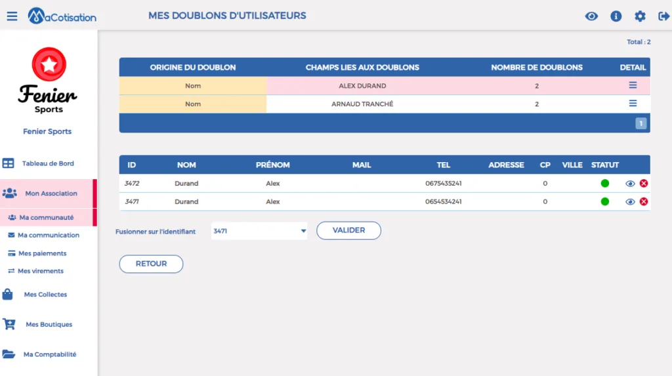Image resolution: width=672 pixels, height=376 pixels.
Task: Open Mes Boutiques menu entry
Action: coord(49,325)
